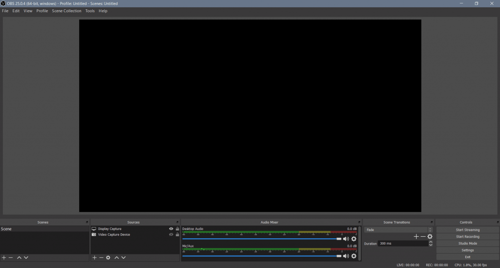Decrease transition duration with down arrow
Image resolution: width=500 pixels, height=268 pixels.
tap(431, 245)
